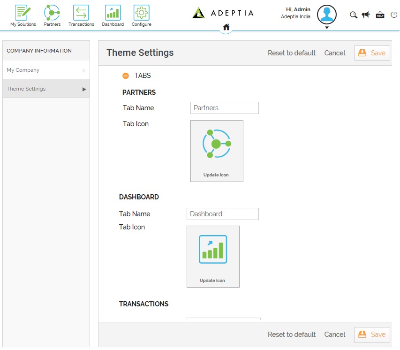Collapse the TABS section
400x350 pixels.
[126, 76]
